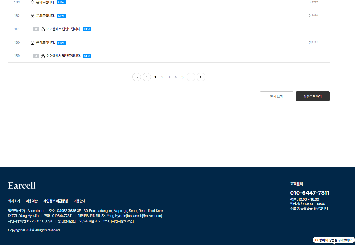This screenshot has width=355, height=245.
Task: Click NEW badge on row 159
Action: coord(87,56)
